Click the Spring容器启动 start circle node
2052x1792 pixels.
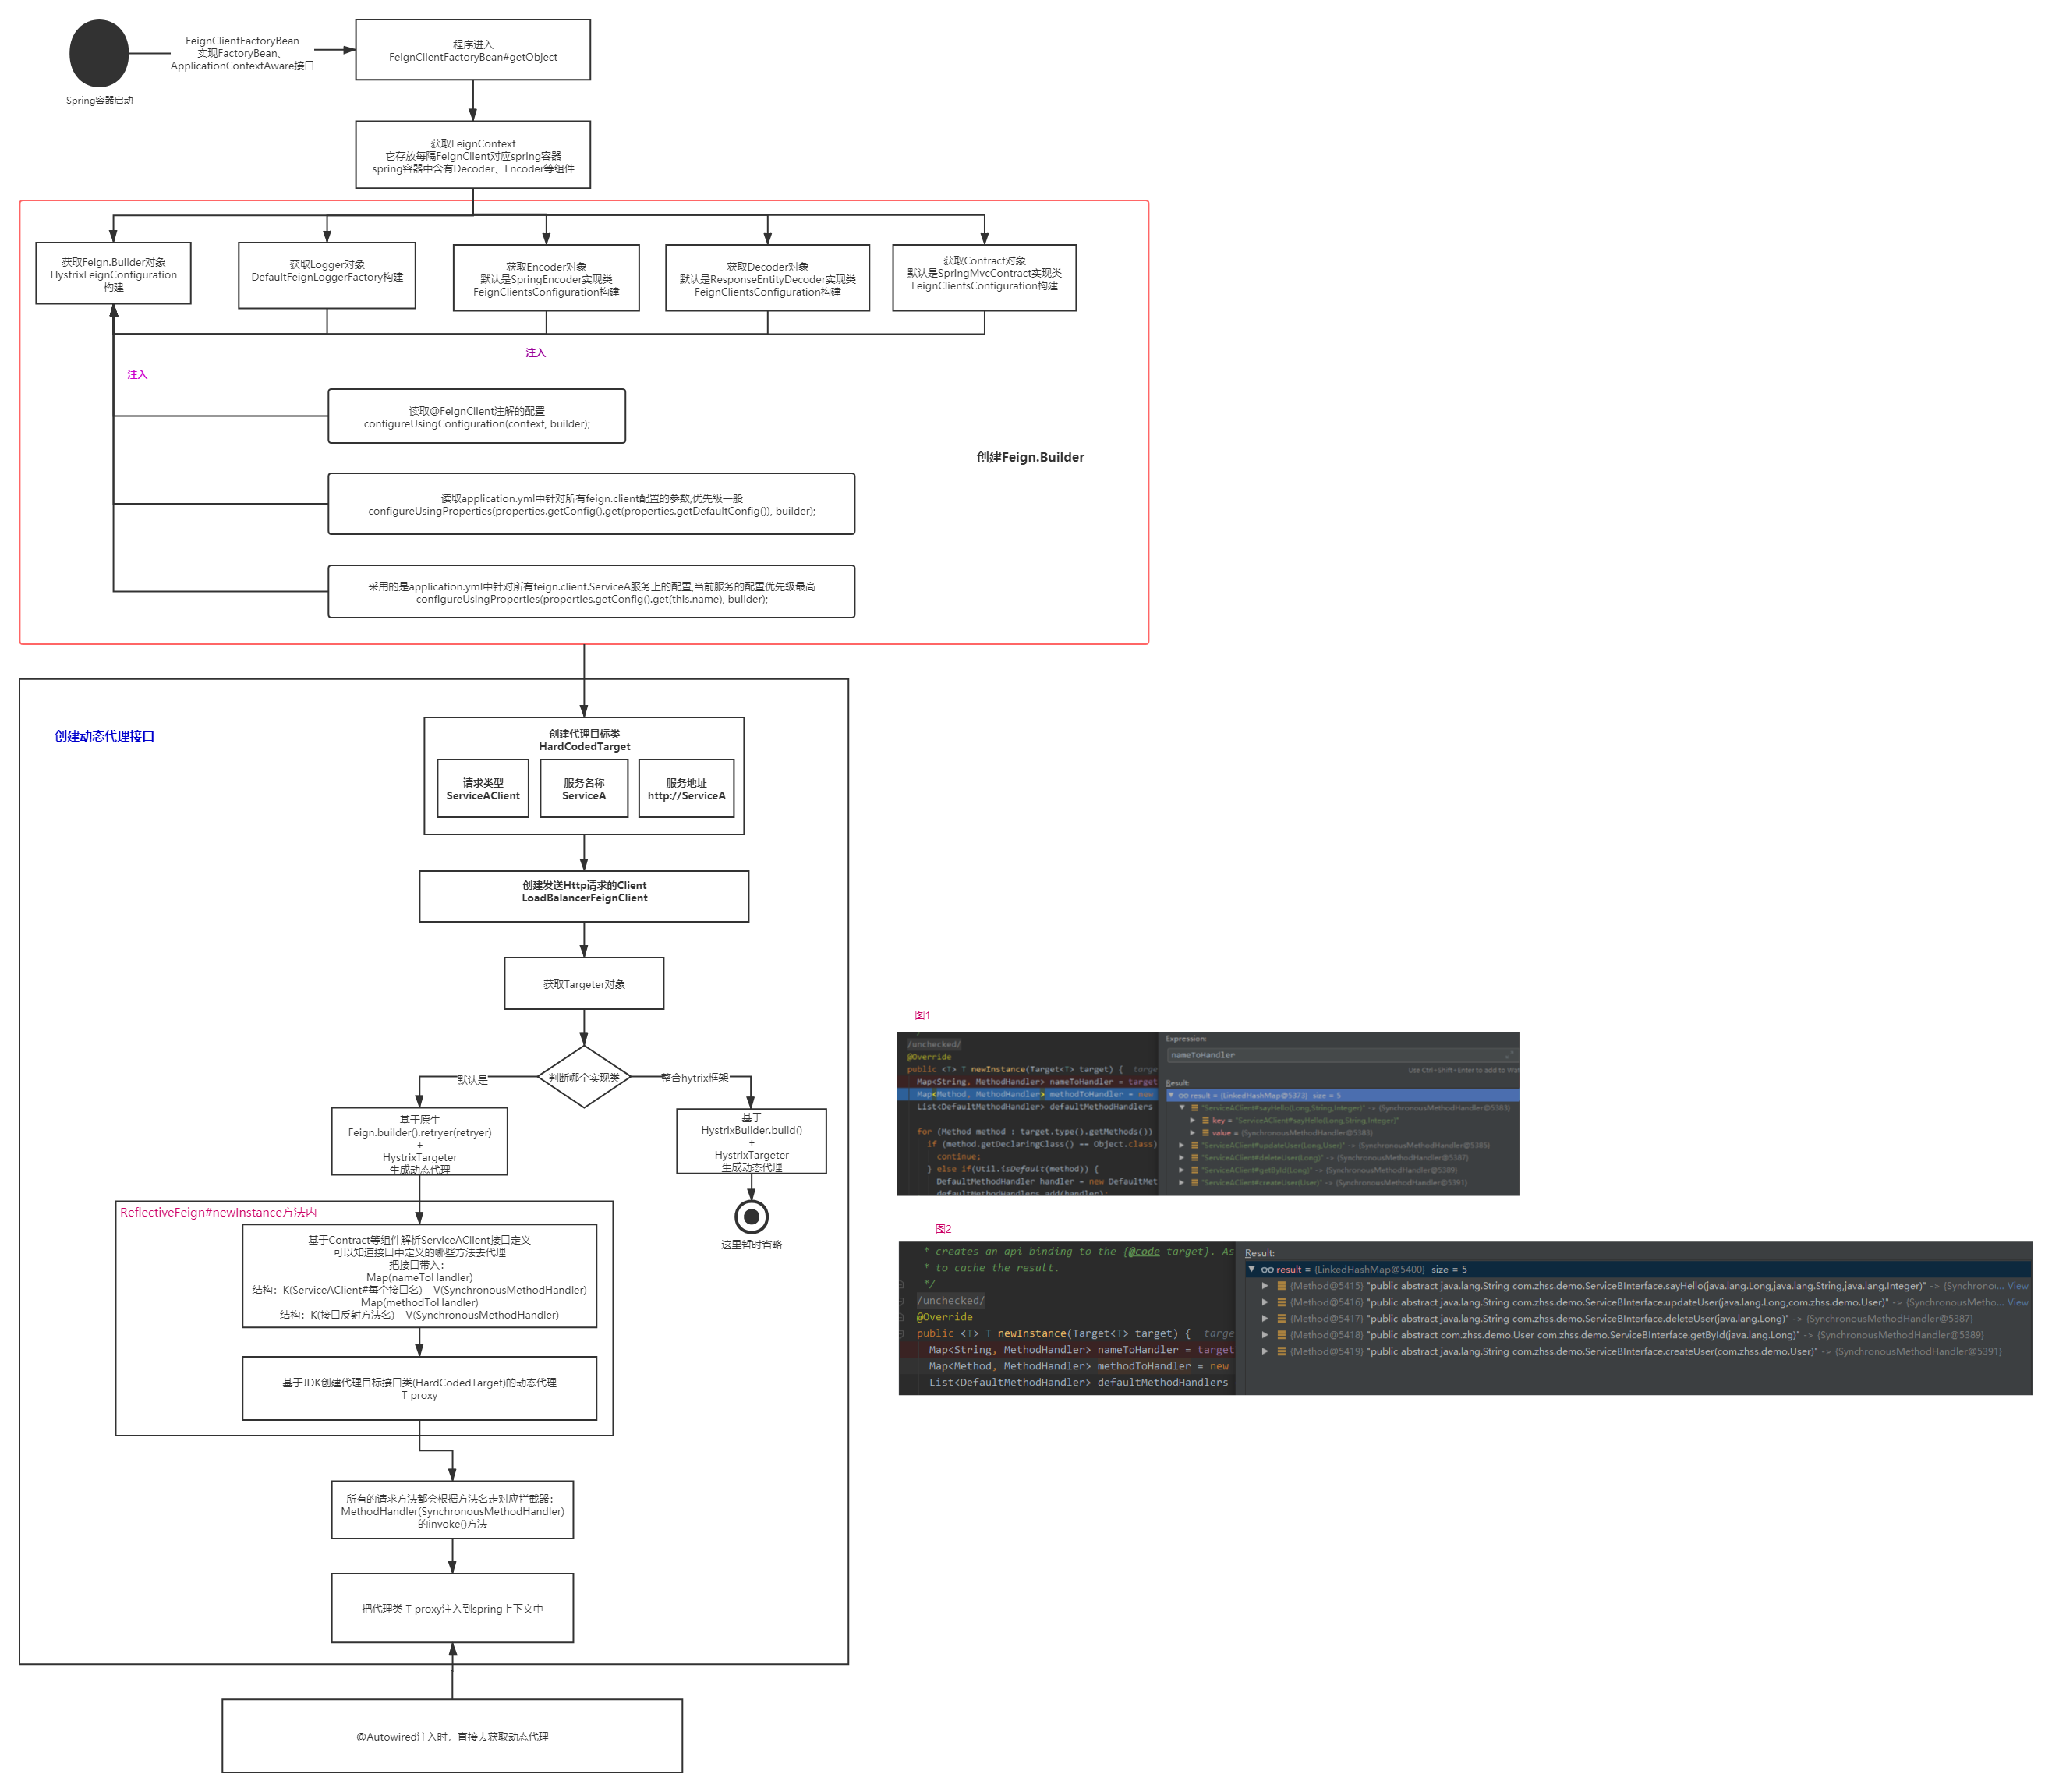click(99, 54)
